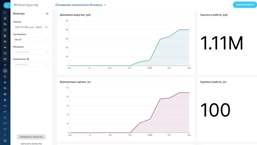Select the ПК item in the sidebar
This screenshot has height=145, width=257.
click(5, 112)
